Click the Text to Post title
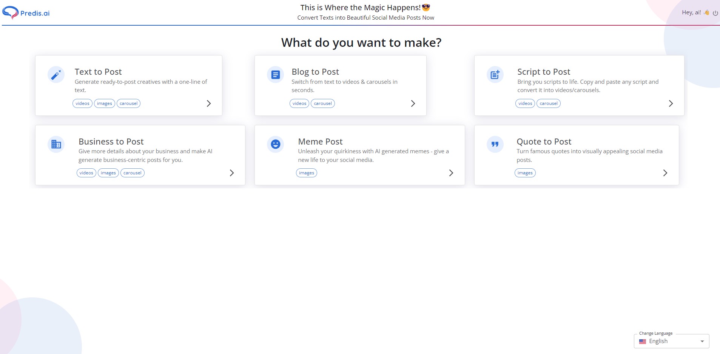 point(98,72)
